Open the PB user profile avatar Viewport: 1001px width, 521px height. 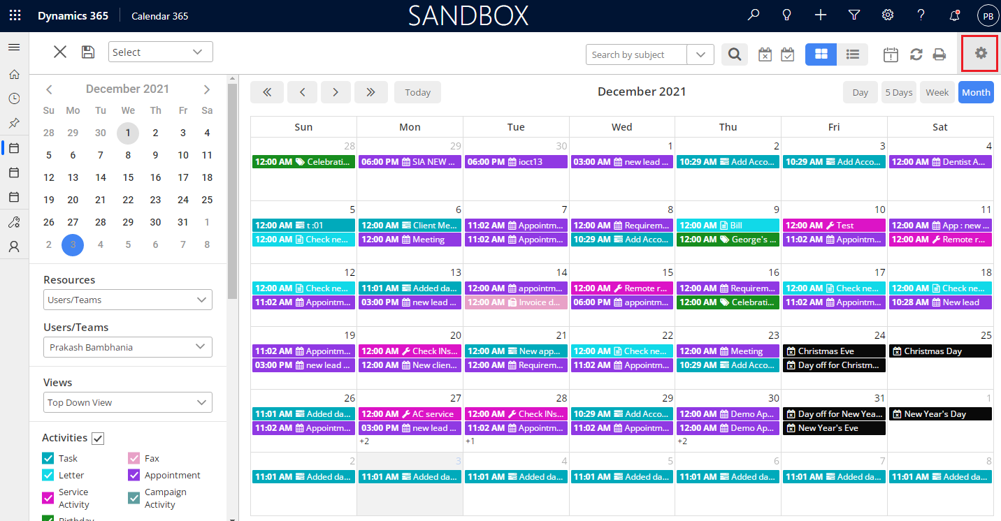(988, 15)
